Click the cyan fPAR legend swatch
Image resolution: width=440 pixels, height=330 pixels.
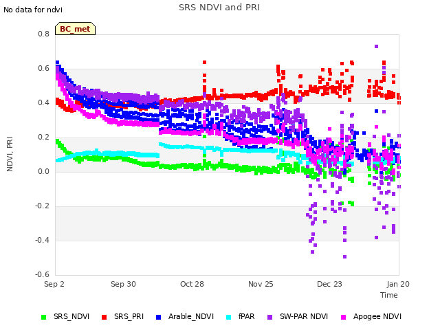[x=229, y=317]
